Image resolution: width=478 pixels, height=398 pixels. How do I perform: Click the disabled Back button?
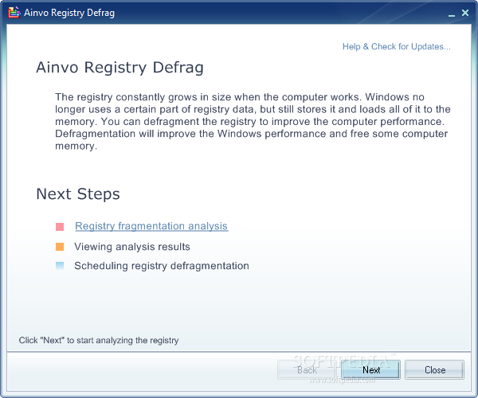307,369
